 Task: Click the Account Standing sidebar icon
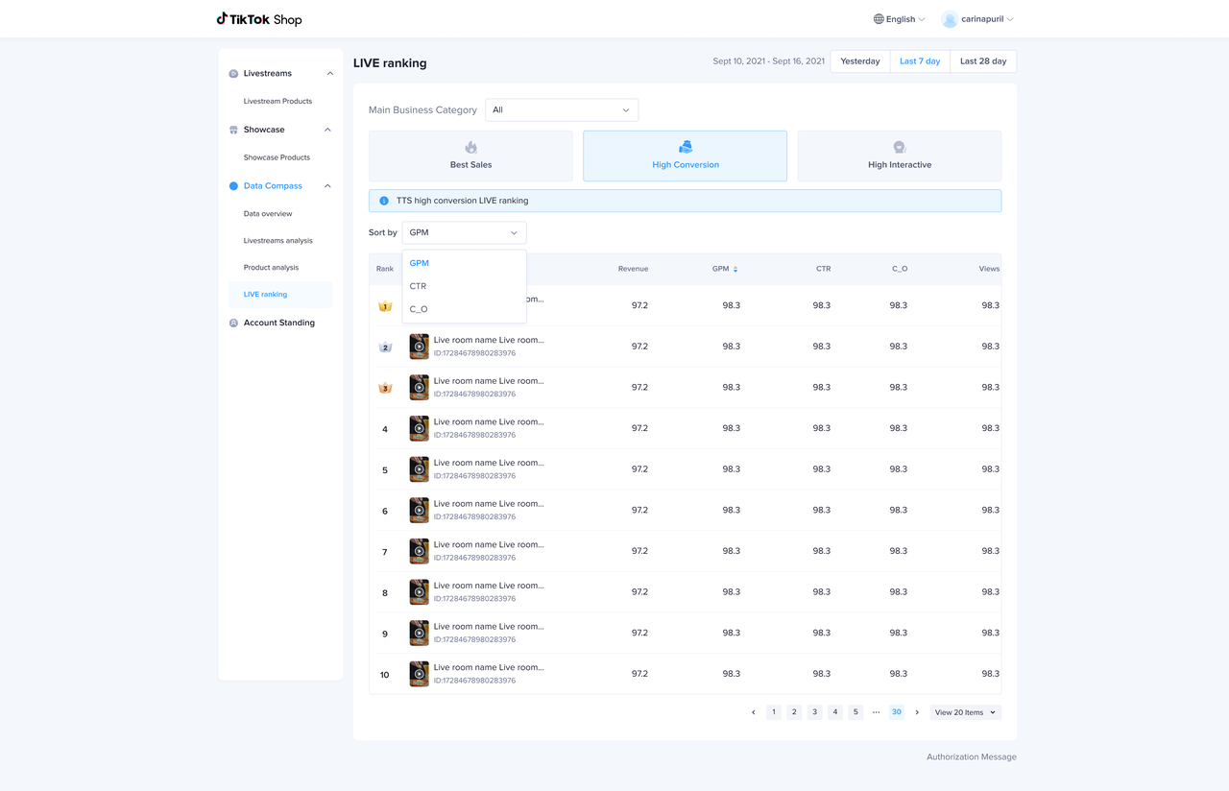coord(233,324)
